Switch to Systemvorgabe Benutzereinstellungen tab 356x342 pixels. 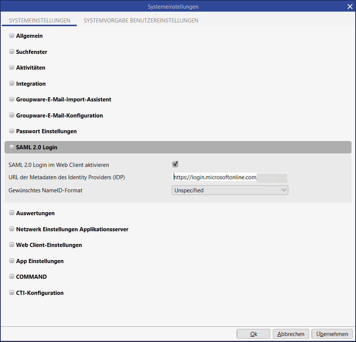coord(141,21)
